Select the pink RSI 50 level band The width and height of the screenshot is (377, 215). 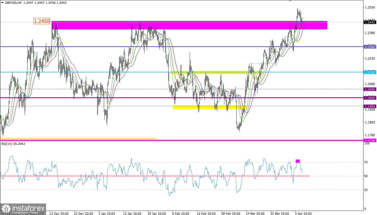pyautogui.click(x=155, y=176)
